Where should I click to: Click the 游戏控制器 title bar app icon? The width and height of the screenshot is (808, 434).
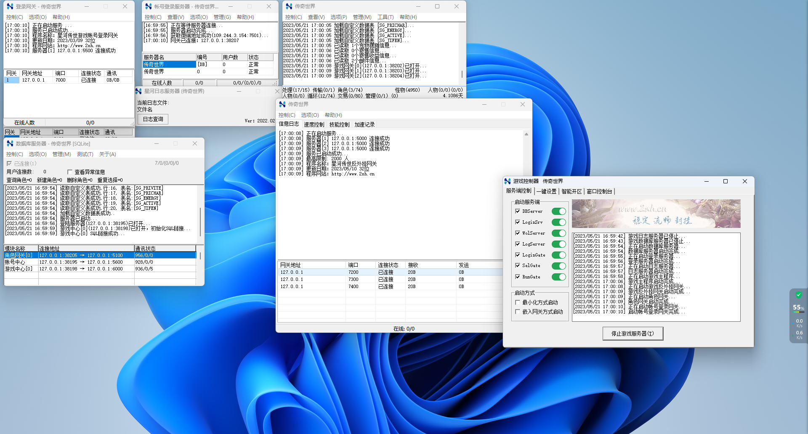click(508, 181)
